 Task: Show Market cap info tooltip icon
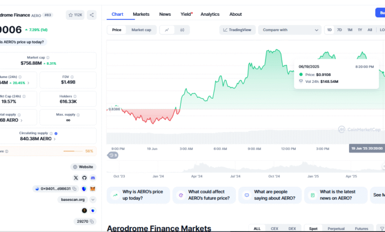(x=48, y=57)
